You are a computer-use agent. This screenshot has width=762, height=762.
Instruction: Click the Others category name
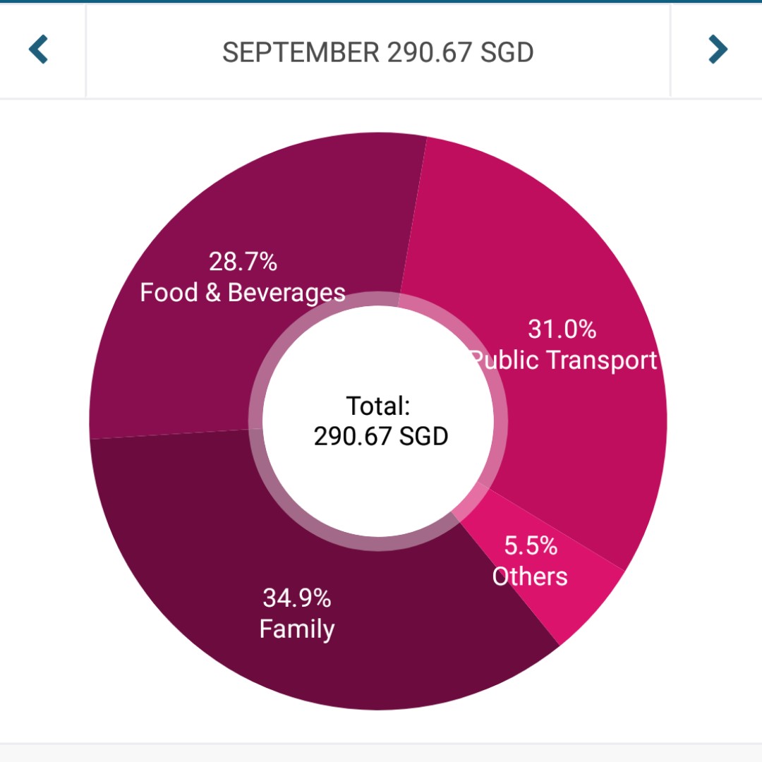(x=529, y=576)
